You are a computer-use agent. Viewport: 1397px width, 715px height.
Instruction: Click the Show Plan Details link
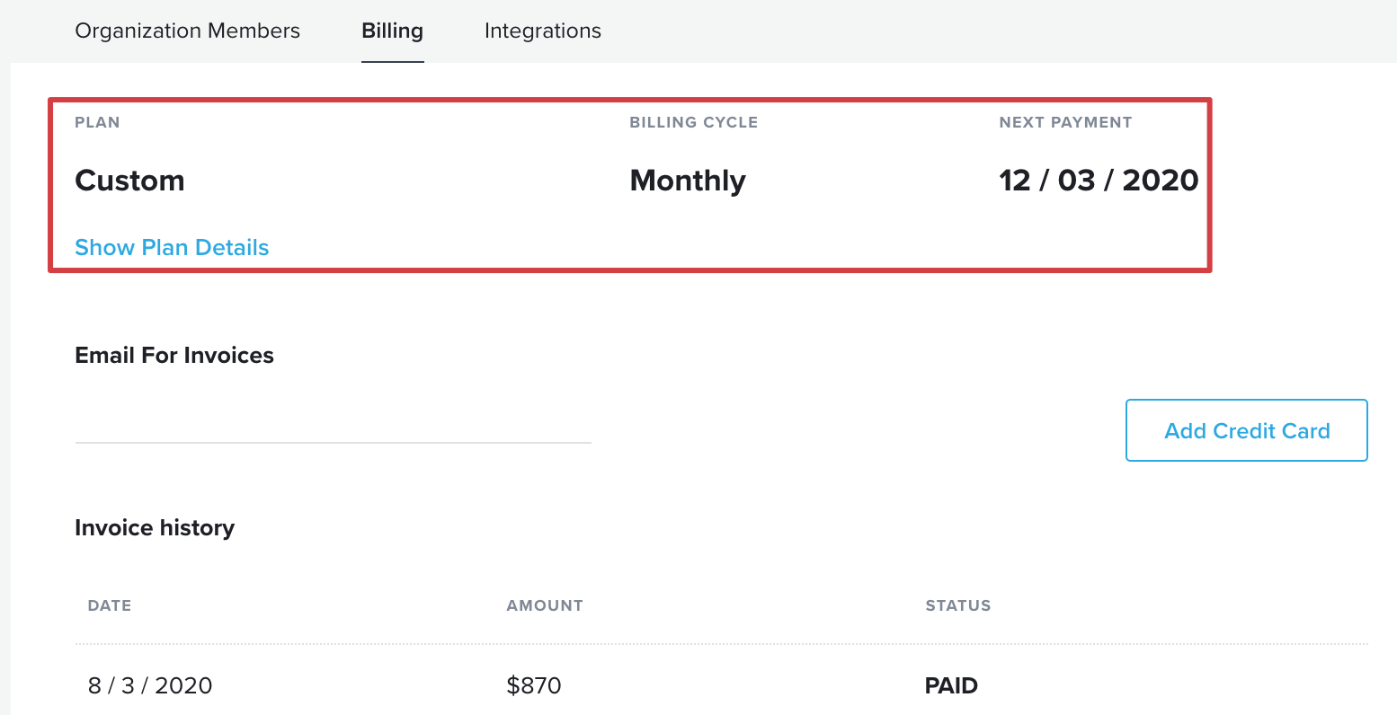[172, 247]
